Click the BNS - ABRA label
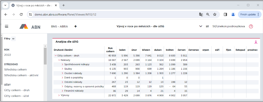The width and height of the screenshot is (263, 102). point(60,26)
